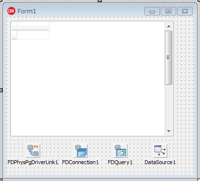Click the FDQuery1 label text
The height and width of the screenshot is (181, 200).
pyautogui.click(x=120, y=162)
